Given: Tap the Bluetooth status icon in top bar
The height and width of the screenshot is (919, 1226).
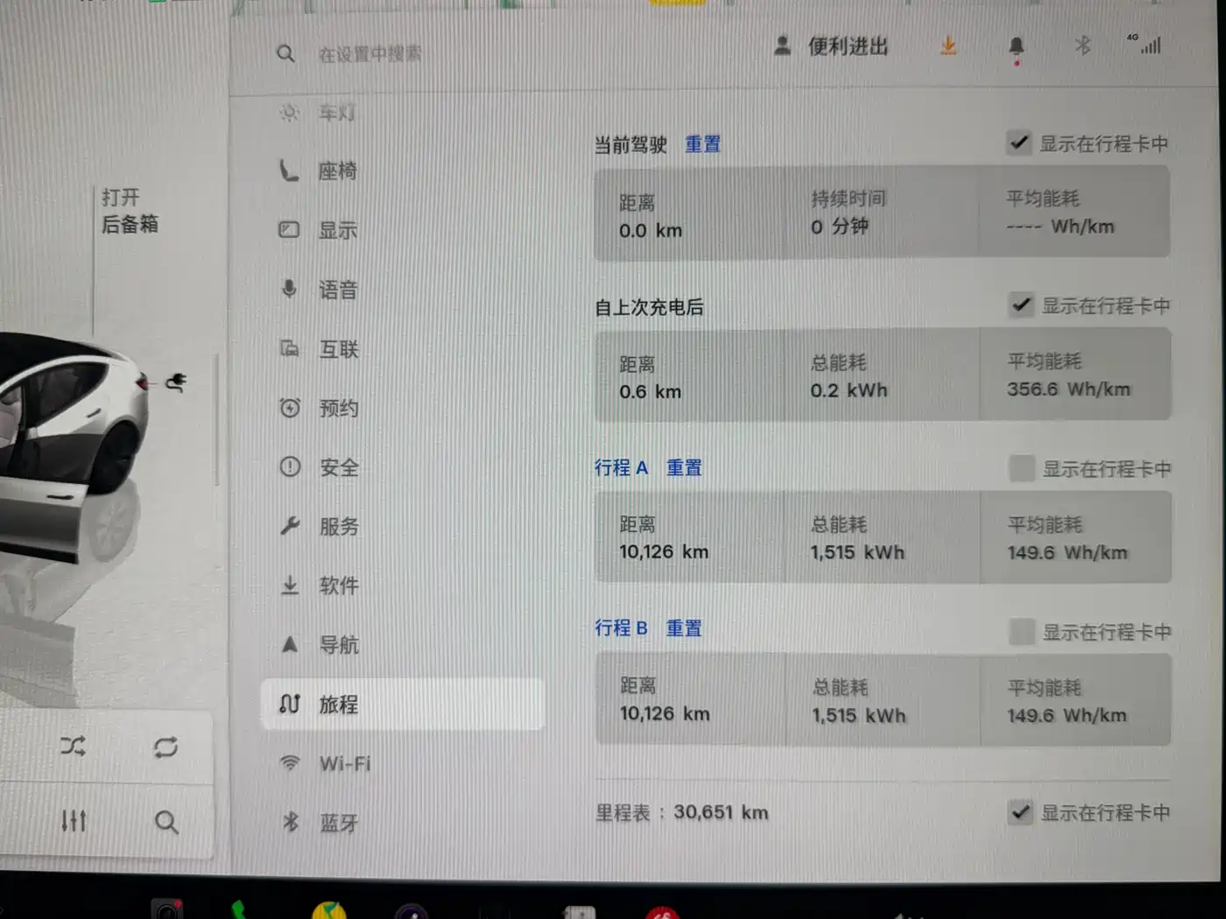Looking at the screenshot, I should 1083,46.
